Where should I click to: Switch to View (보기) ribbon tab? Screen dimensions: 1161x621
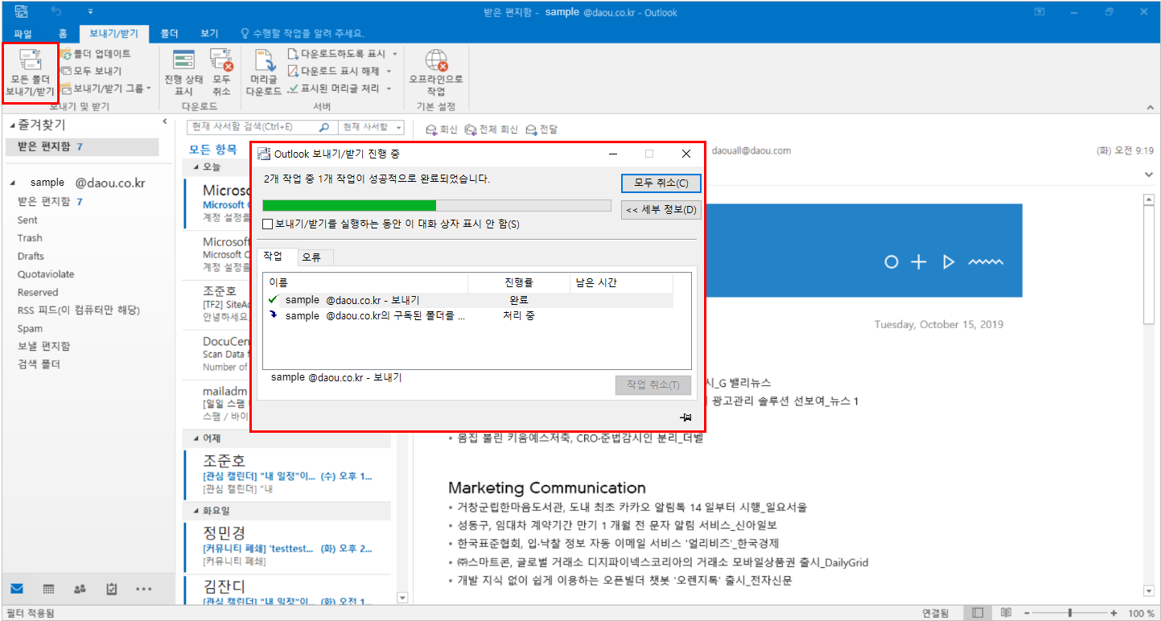[x=209, y=34]
